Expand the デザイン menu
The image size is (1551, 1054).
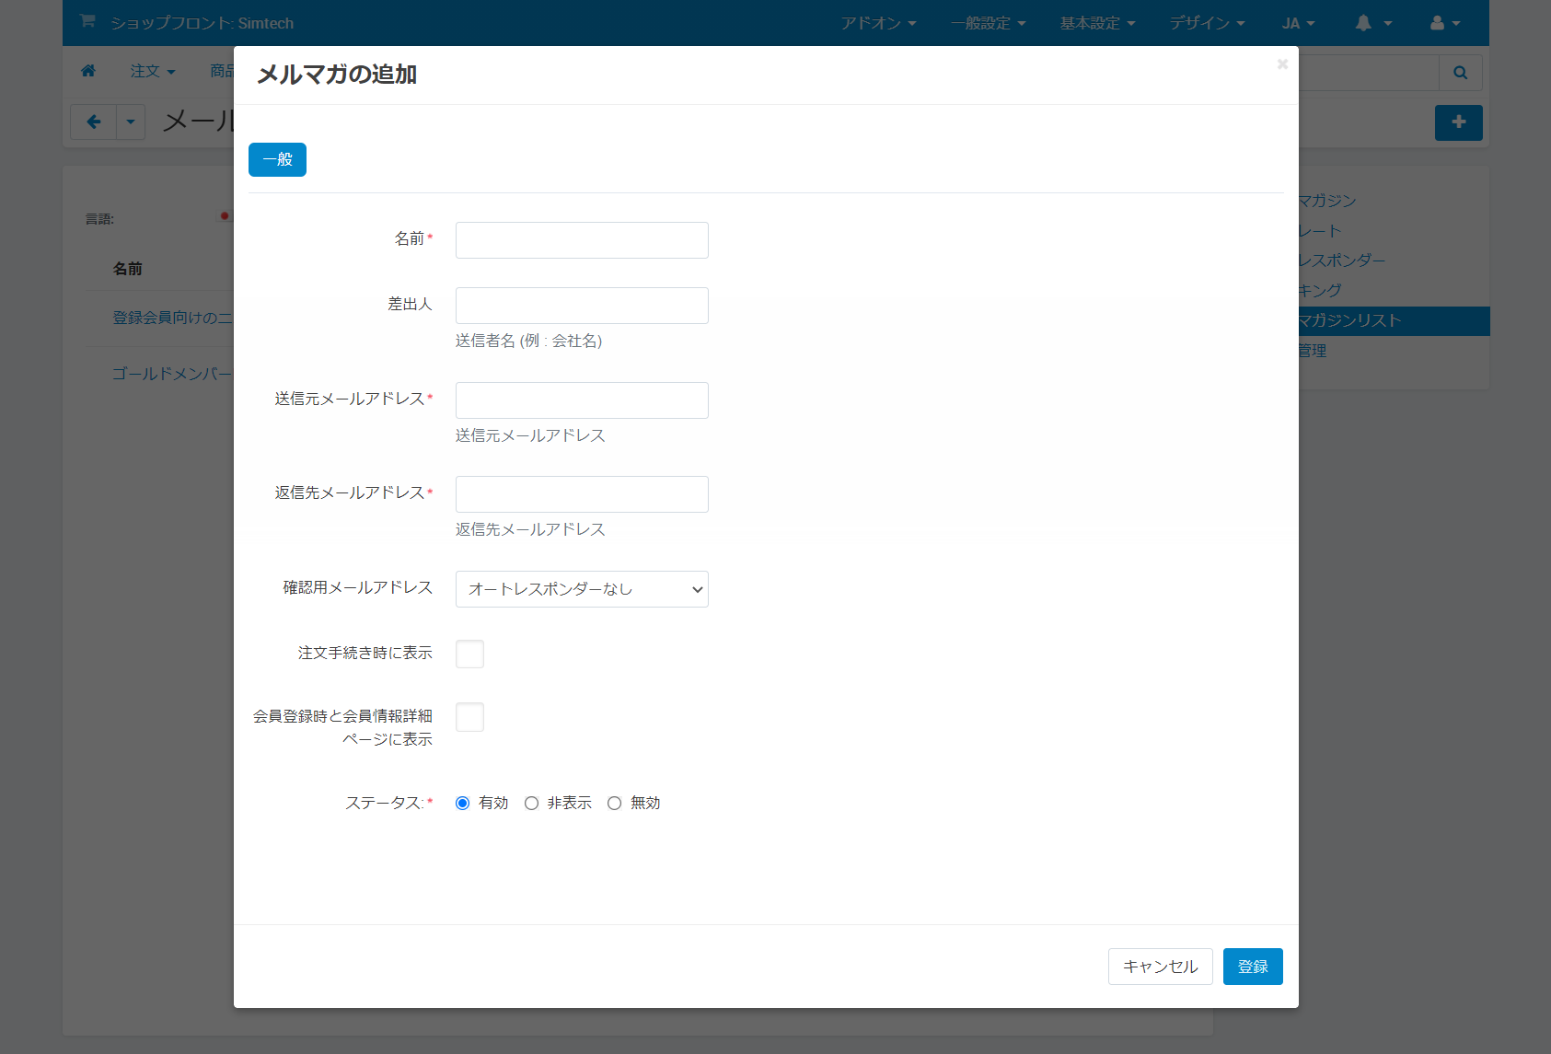click(x=1207, y=23)
